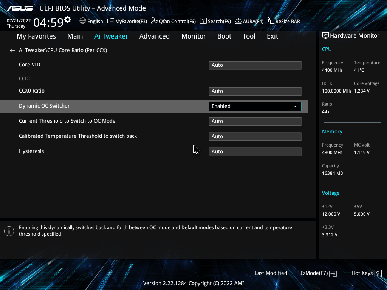Click the EzMode exit arrow icon
Image resolution: width=387 pixels, height=290 pixels.
[333, 273]
